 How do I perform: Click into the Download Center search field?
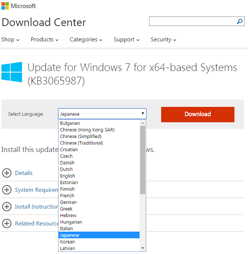(193, 21)
